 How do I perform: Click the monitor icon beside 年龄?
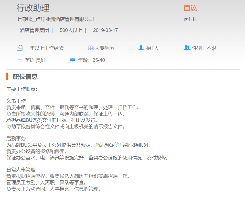click(x=73, y=60)
